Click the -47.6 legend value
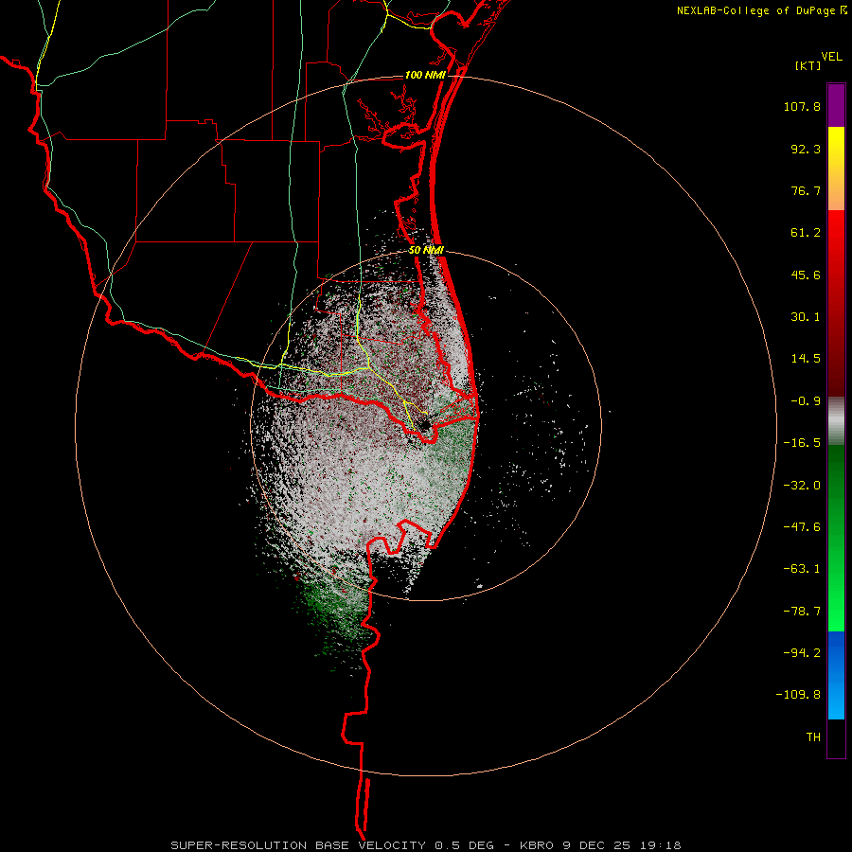The width and height of the screenshot is (852, 852). [802, 527]
